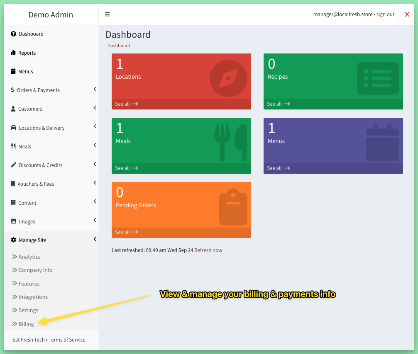Collapse the Manage Site chevron
Screen dimensions: 418x354
coord(95,239)
